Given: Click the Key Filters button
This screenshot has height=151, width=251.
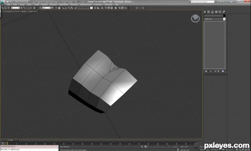Looking at the screenshot, I should click(215, 150).
